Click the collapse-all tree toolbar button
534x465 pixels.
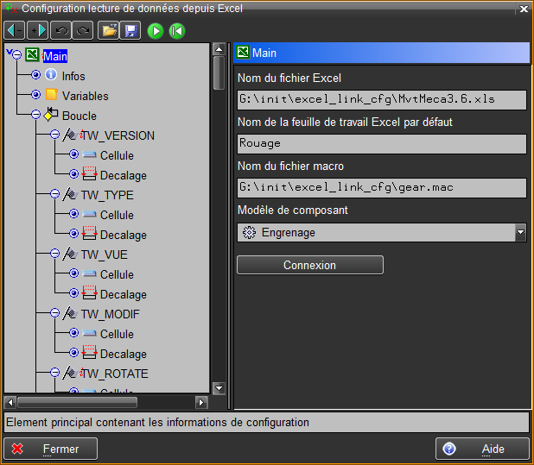click(x=16, y=31)
